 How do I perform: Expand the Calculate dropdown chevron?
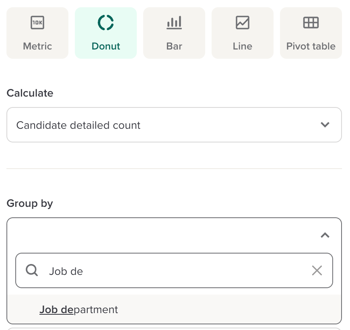coord(325,125)
